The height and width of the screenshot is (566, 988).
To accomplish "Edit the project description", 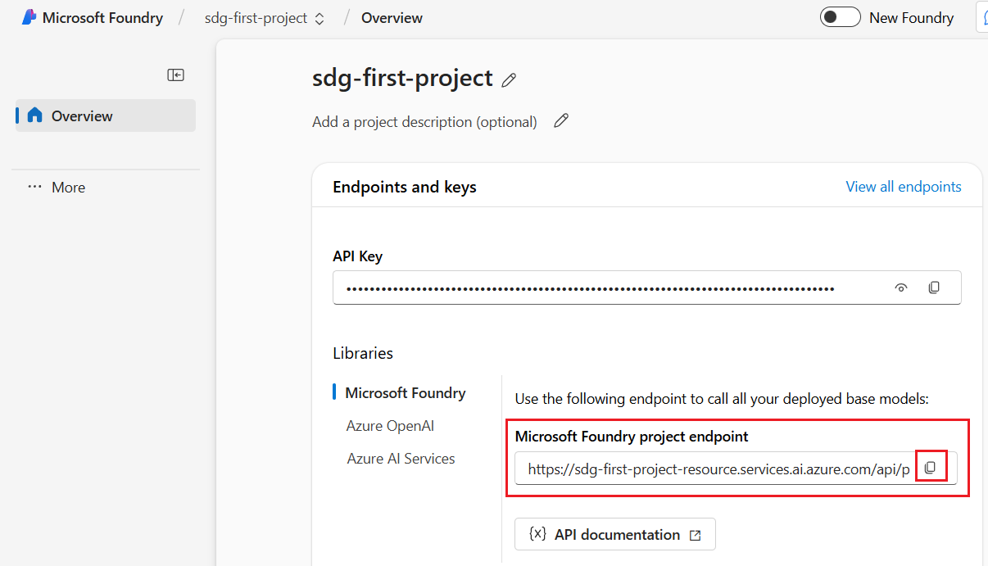I will point(561,120).
